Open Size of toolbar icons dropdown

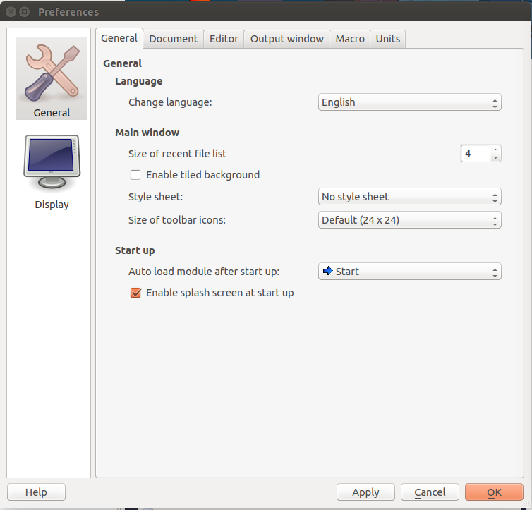tap(409, 220)
